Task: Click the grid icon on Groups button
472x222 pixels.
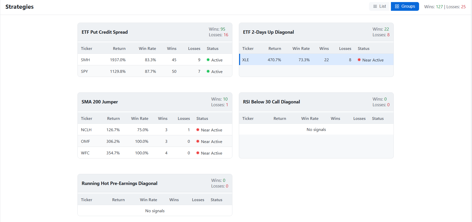Action: (397, 6)
